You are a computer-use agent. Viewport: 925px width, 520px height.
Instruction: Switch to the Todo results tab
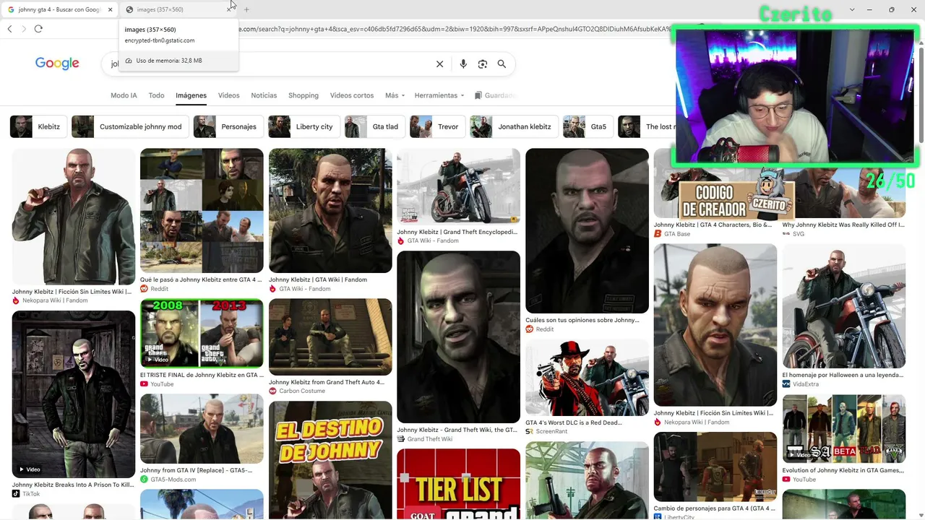tap(156, 95)
